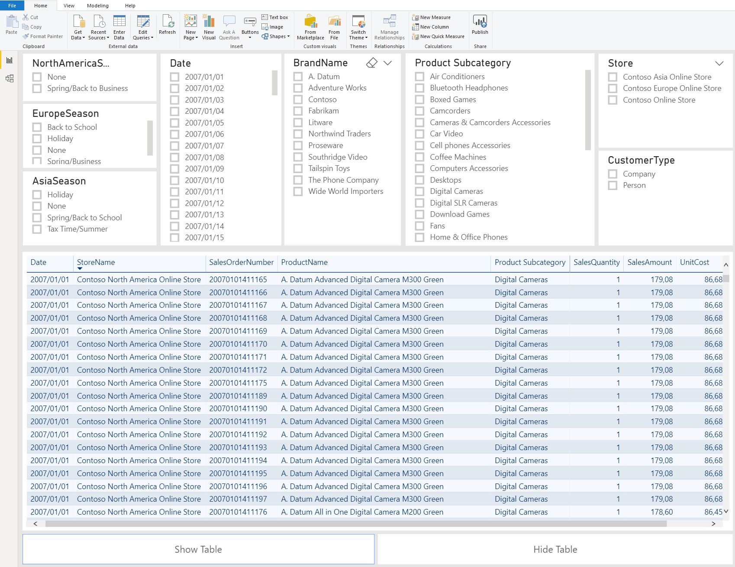Create a New Quick Measure
The width and height of the screenshot is (735, 567).
click(438, 36)
